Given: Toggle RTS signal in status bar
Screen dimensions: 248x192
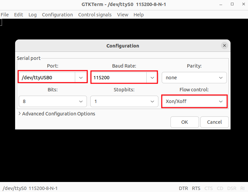Looking at the screenshot, I should (x=196, y=188).
